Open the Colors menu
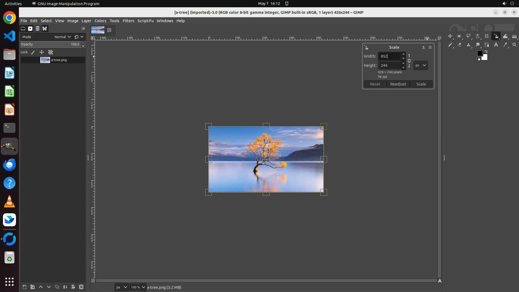This screenshot has height=292, width=519. click(x=100, y=21)
